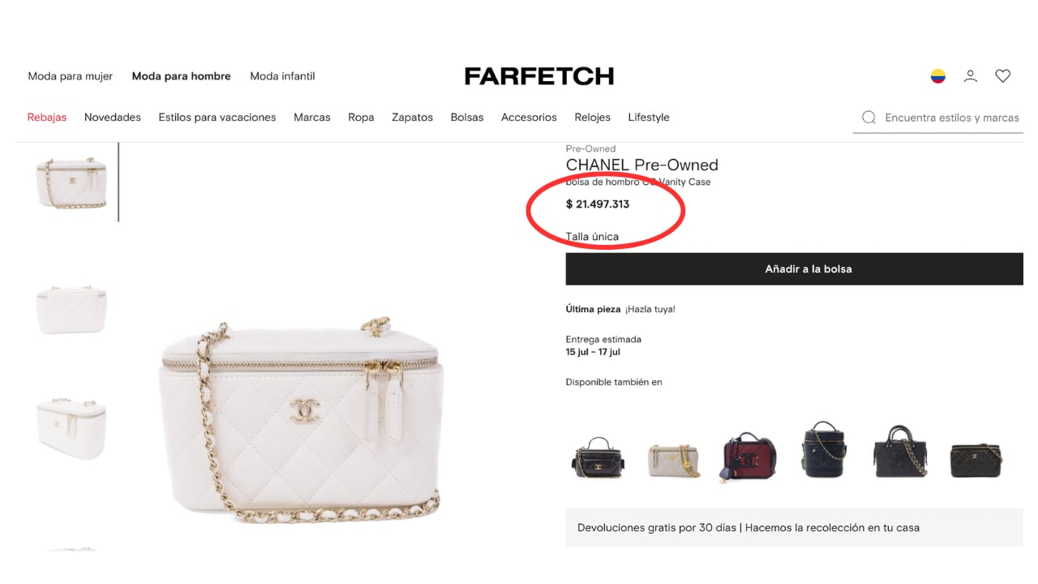Open the CHANEL Pre-Owned brand link
Image resolution: width=1038 pixels, height=584 pixels.
point(641,165)
